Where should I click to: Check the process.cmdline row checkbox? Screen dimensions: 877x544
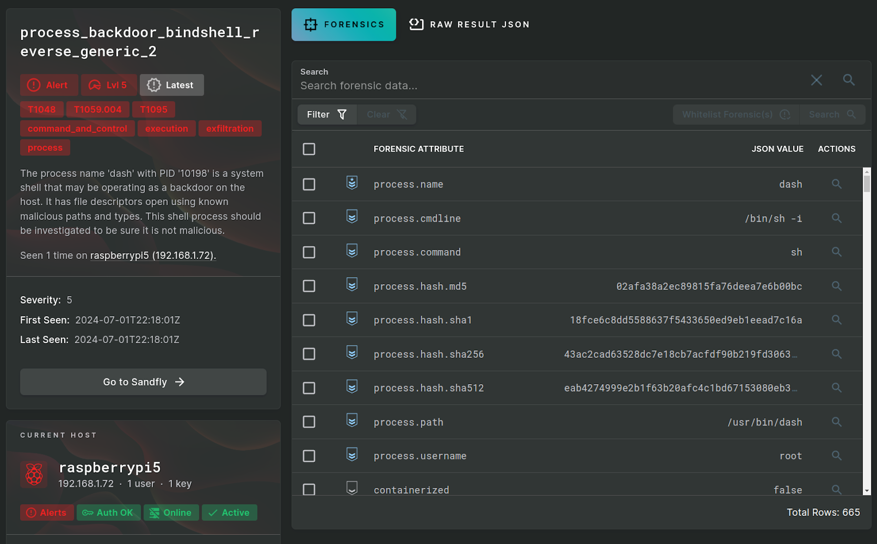pyautogui.click(x=309, y=218)
